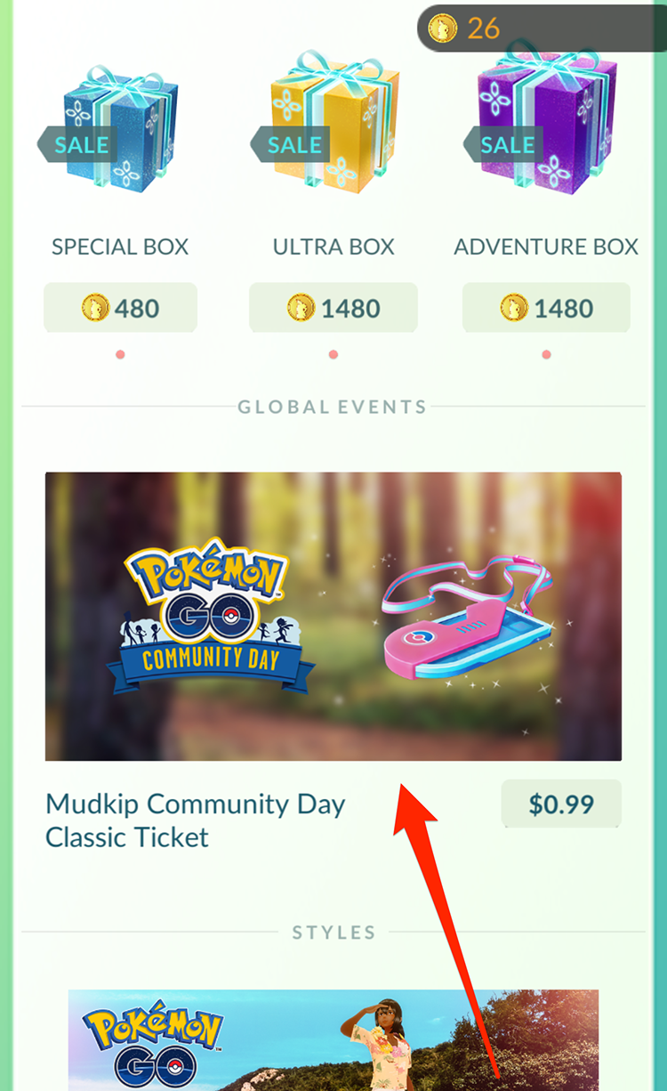This screenshot has height=1091, width=667.
Task: Buy Special Box for 480 coins
Action: [x=120, y=308]
